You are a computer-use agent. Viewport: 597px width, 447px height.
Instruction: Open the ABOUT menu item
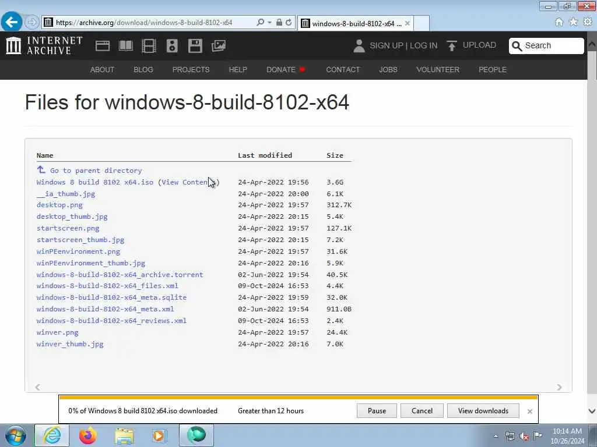(102, 70)
